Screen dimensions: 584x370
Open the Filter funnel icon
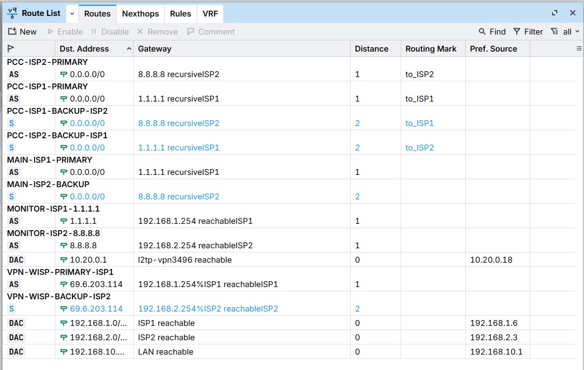(x=516, y=31)
